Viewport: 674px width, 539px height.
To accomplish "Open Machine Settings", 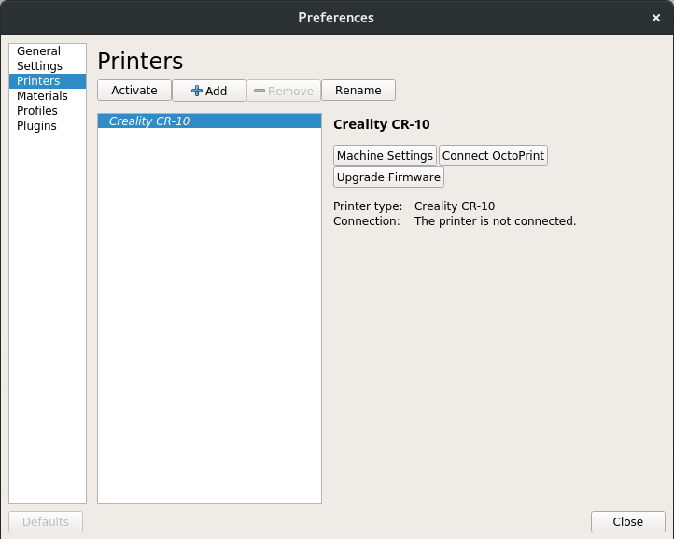I will 385,155.
